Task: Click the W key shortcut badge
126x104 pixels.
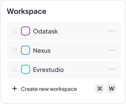Action: click(112, 88)
